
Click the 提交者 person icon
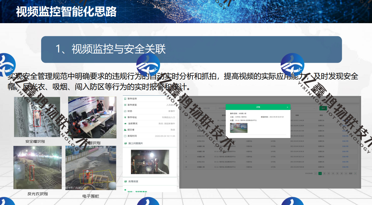(x=125, y=130)
